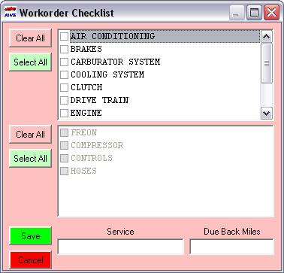Maximize the Workorder Checklist window
Screen dimensions: 284x273
254,13
